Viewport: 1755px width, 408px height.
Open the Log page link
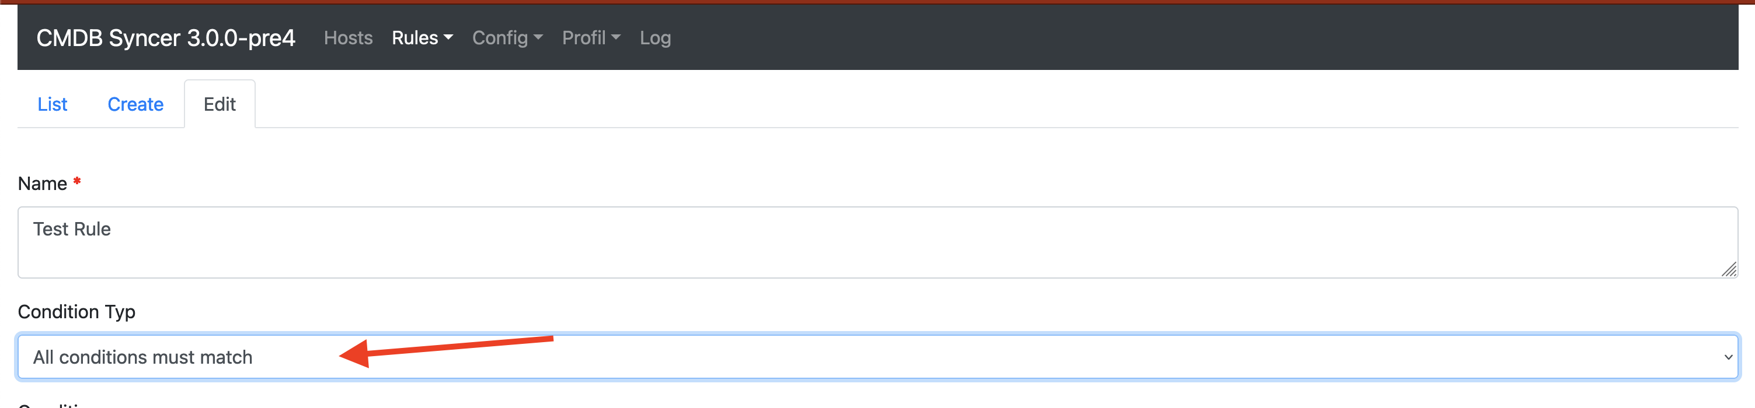click(x=654, y=38)
